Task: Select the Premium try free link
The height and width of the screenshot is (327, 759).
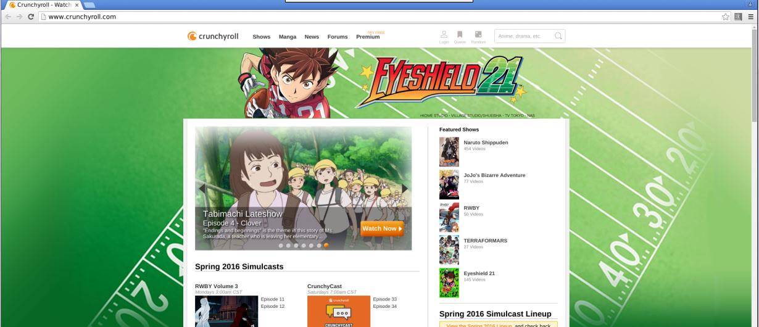Action: tap(368, 36)
